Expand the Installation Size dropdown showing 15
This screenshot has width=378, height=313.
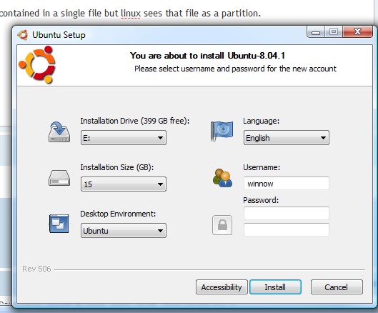124,184
